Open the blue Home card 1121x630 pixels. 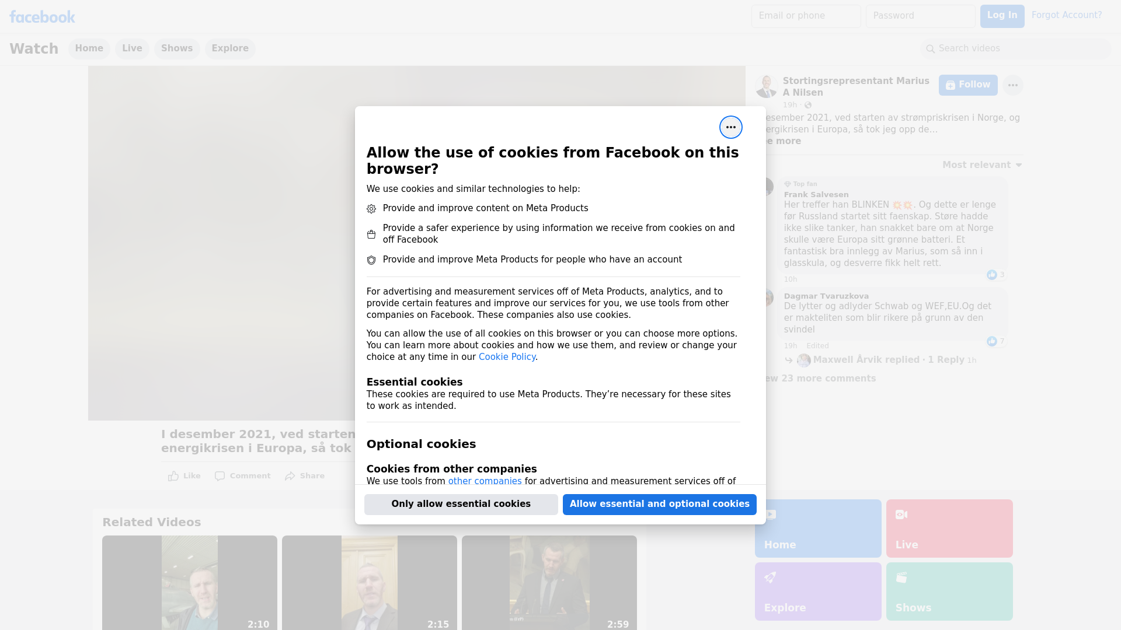click(818, 528)
